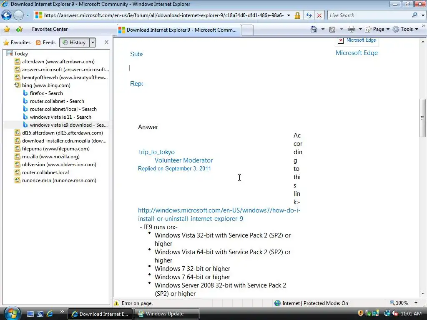The image size is (427, 320).
Task: Open the Tools menu
Action: 405,29
